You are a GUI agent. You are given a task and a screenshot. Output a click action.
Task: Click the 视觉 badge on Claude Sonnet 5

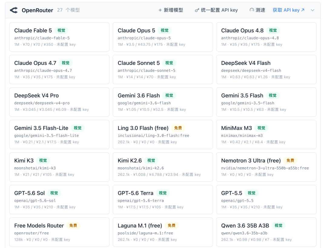click(x=169, y=63)
